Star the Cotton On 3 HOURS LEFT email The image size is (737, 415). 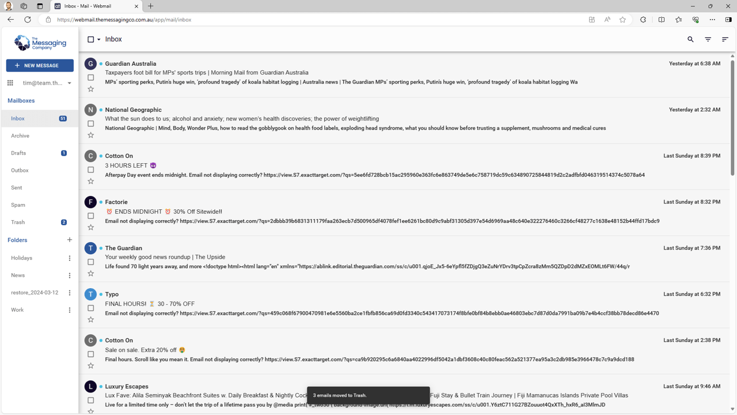click(x=90, y=181)
